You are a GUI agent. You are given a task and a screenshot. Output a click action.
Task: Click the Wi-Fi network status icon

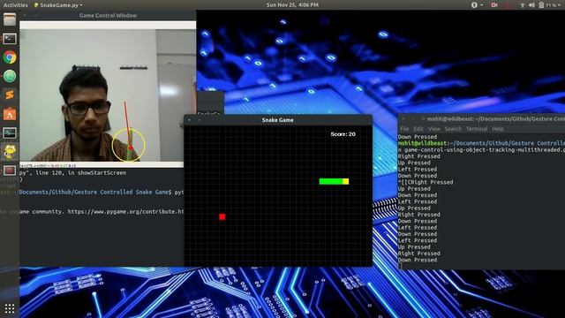[522, 5]
